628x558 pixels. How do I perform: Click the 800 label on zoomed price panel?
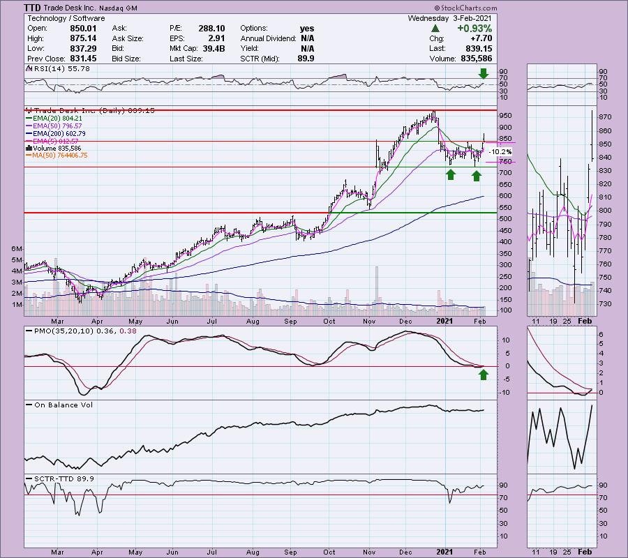[605, 211]
